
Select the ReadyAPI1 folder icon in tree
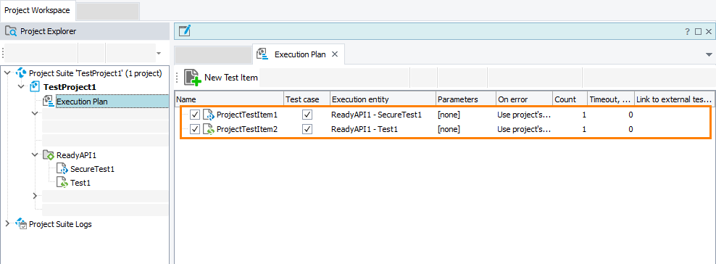point(49,155)
